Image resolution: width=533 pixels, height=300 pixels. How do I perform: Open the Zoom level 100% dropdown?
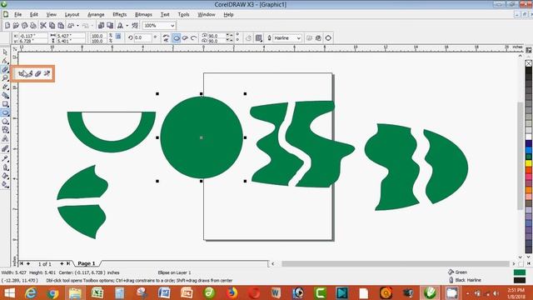point(172,26)
